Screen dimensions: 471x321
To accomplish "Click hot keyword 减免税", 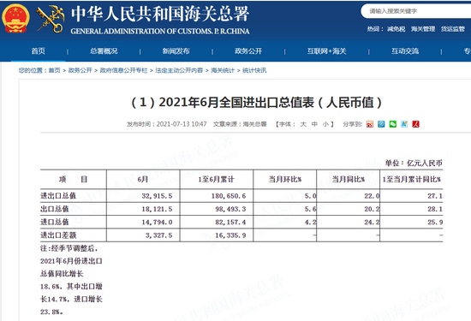I will [396, 29].
